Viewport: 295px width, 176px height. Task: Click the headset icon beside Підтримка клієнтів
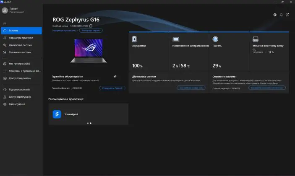(5, 90)
